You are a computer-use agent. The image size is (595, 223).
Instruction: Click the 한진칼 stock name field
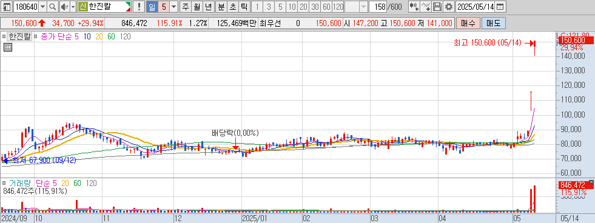coord(105,7)
